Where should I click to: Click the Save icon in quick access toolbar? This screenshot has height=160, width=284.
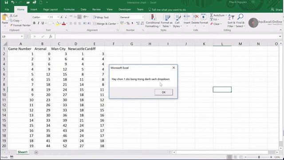pos(6,2)
